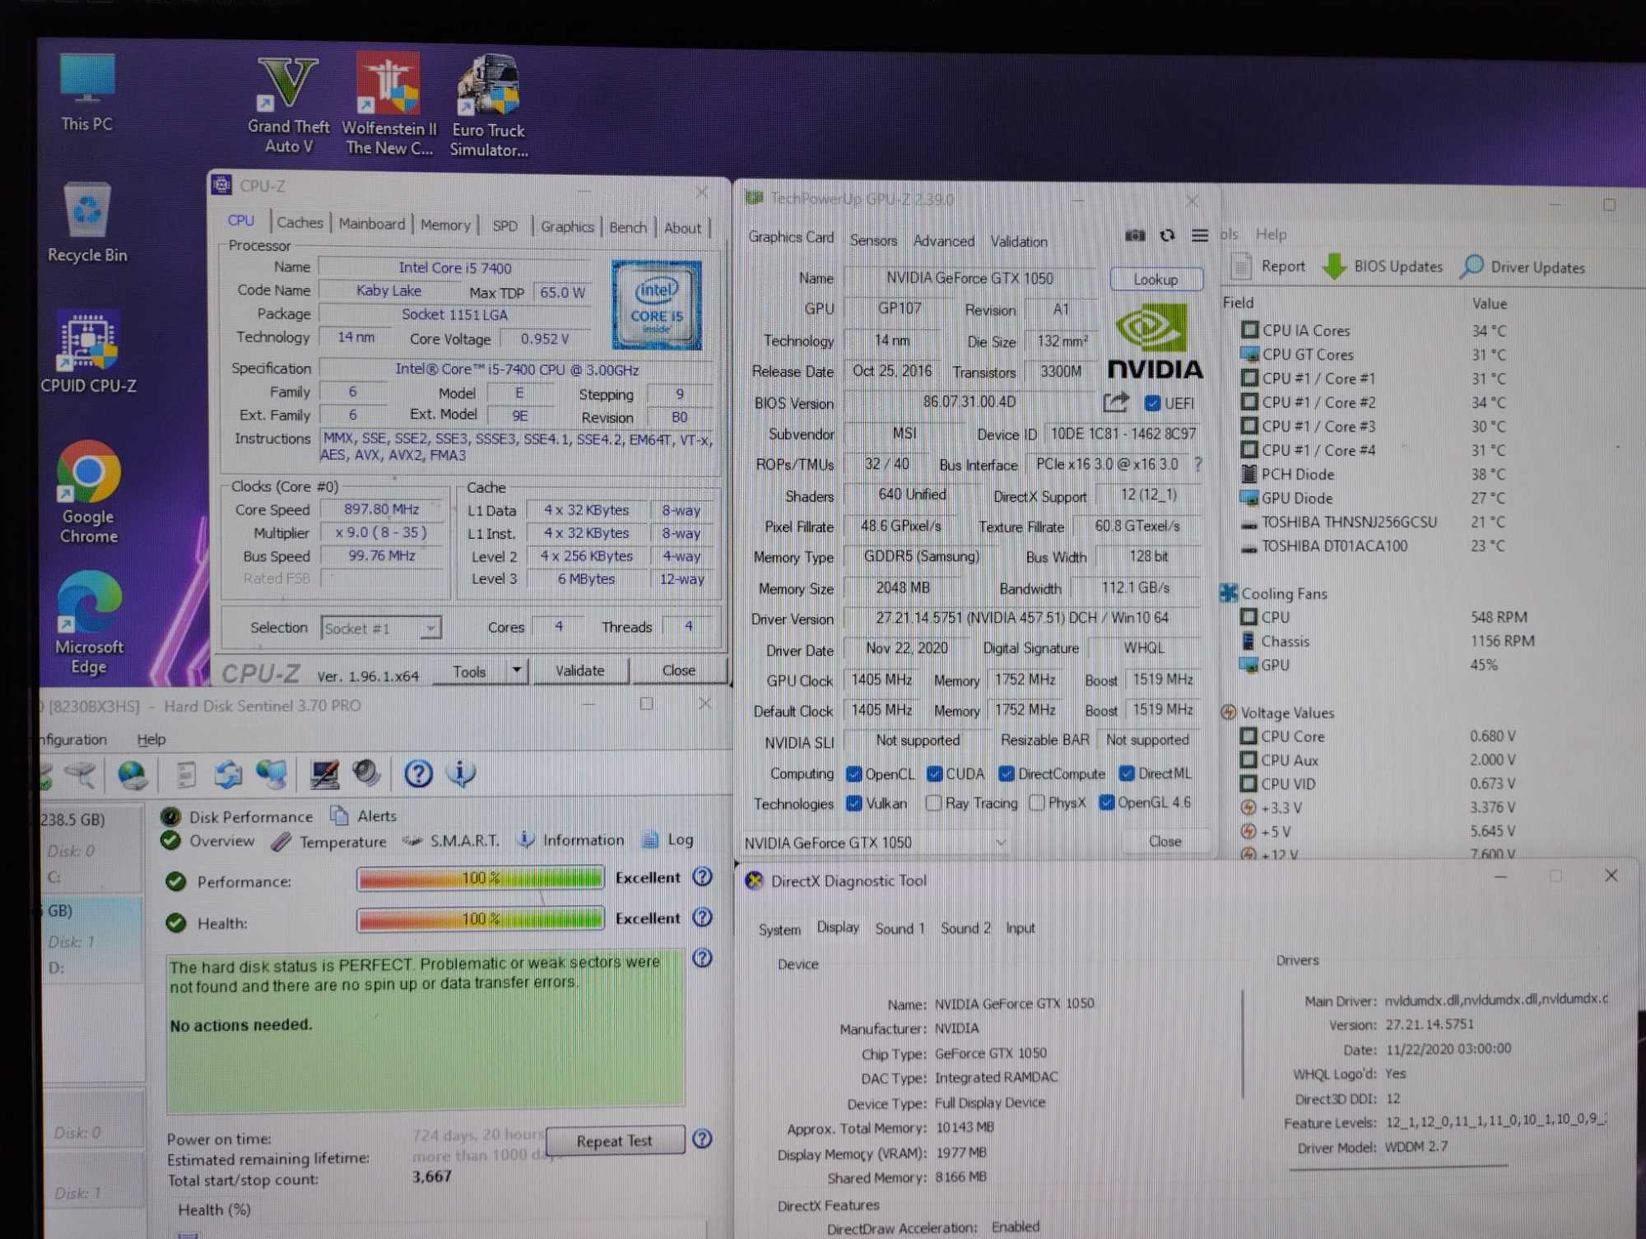
Task: Click the Driver Updates magnifier icon
Action: coord(1472,267)
